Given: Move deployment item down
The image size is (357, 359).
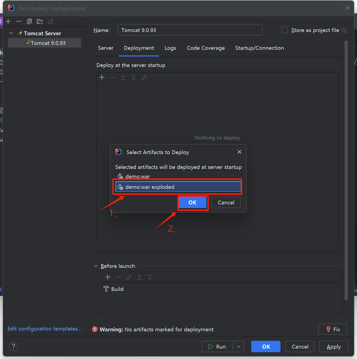Looking at the screenshot, I should [x=134, y=77].
